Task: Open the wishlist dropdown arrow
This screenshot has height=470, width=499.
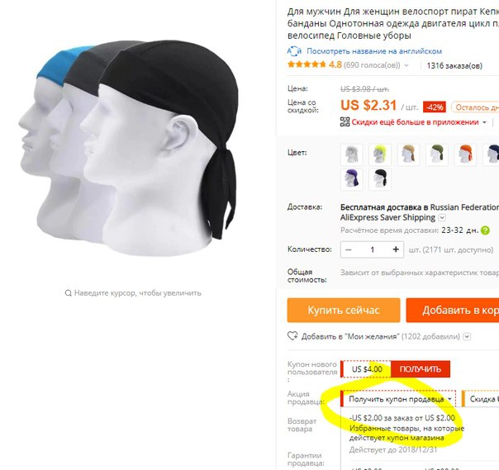Action: coord(467,336)
